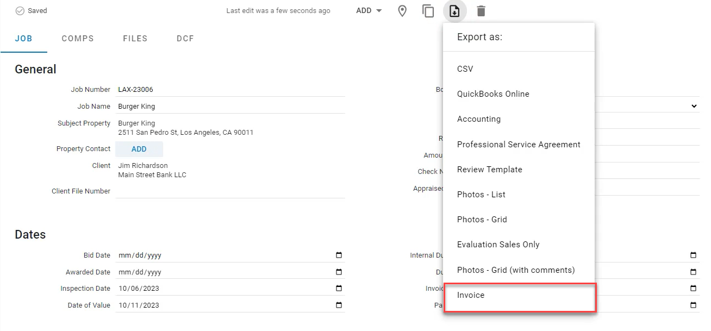Viewport: 711px width, 331px height.
Task: Click the map location pin icon
Action: (402, 11)
